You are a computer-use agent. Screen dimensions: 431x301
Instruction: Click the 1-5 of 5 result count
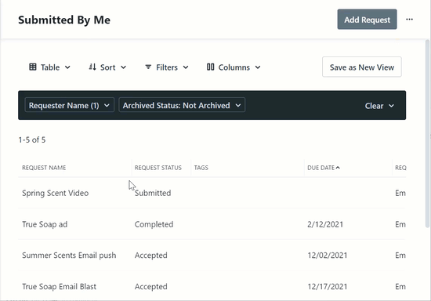32,140
